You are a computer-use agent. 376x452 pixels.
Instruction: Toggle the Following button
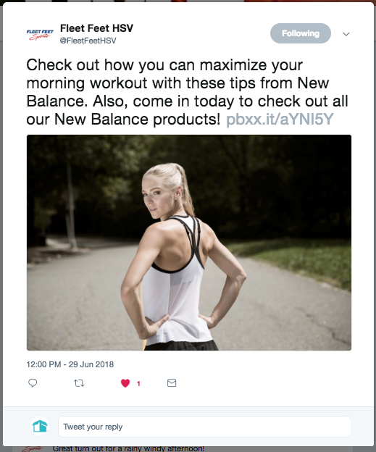301,33
